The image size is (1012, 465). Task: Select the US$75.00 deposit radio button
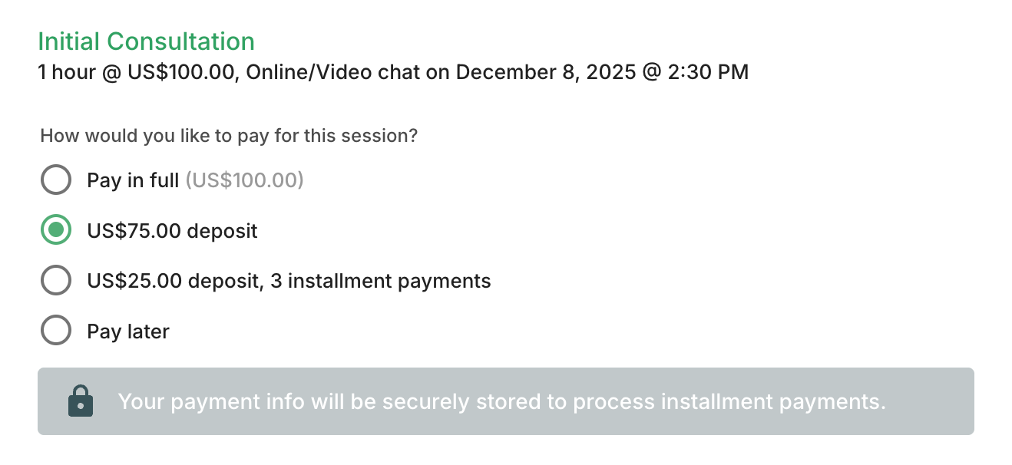tap(56, 230)
